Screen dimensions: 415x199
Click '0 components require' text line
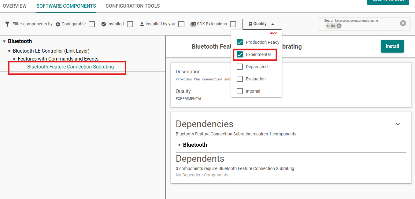coord(235,168)
